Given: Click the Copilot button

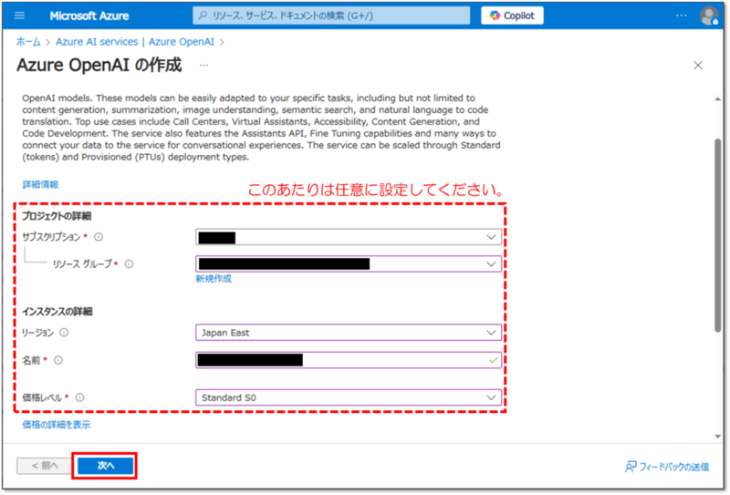Looking at the screenshot, I should coord(512,15).
